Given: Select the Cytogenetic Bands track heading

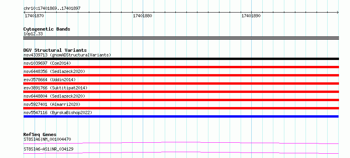Looking at the screenshot, I should [47, 29].
